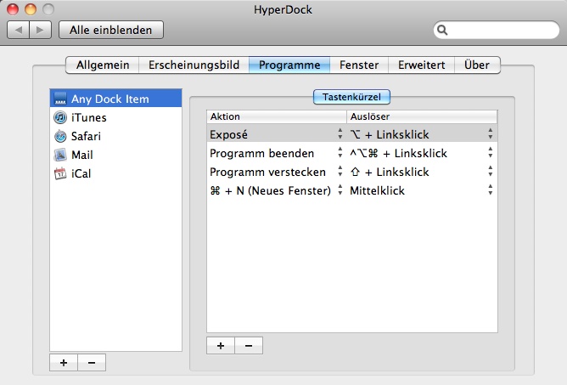Open the Fenster tab

359,65
